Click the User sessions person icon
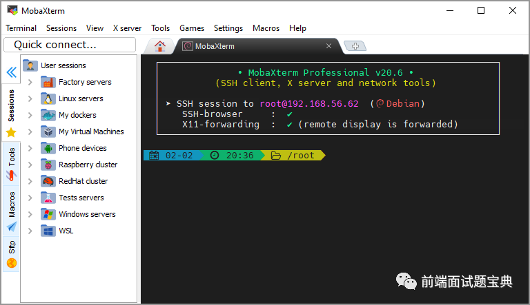Screen dimensions: 530x305 (30, 65)
